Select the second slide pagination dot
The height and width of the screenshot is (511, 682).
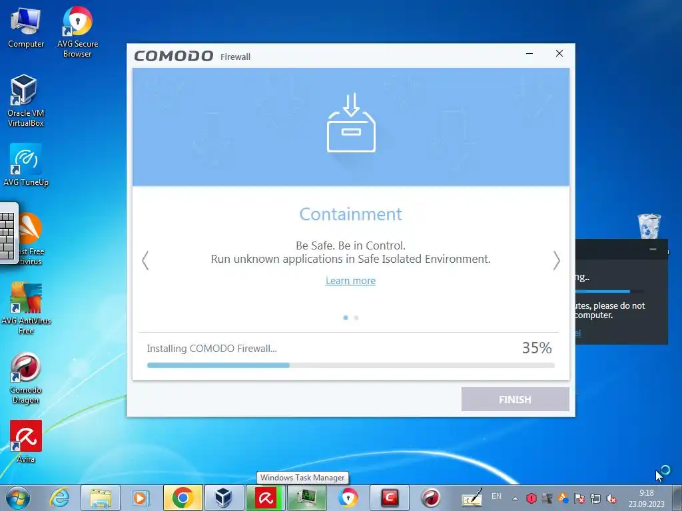(356, 317)
